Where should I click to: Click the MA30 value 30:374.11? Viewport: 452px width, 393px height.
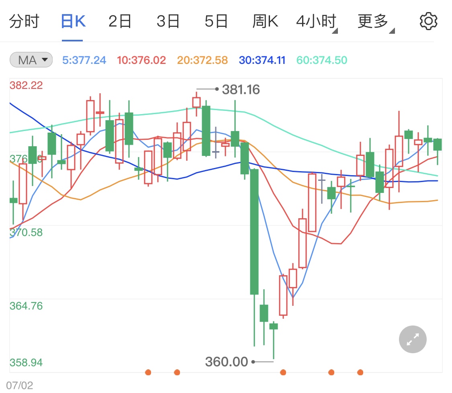click(x=262, y=60)
